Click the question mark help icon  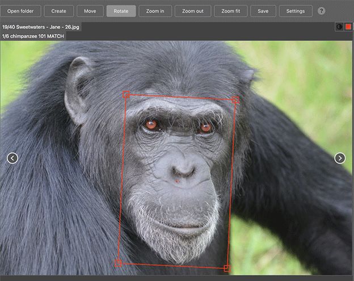coord(321,11)
